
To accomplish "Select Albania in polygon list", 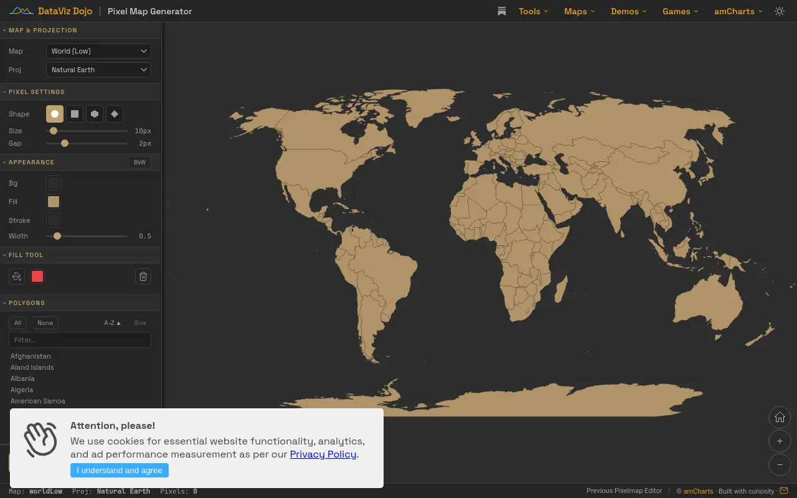I will click(x=22, y=378).
